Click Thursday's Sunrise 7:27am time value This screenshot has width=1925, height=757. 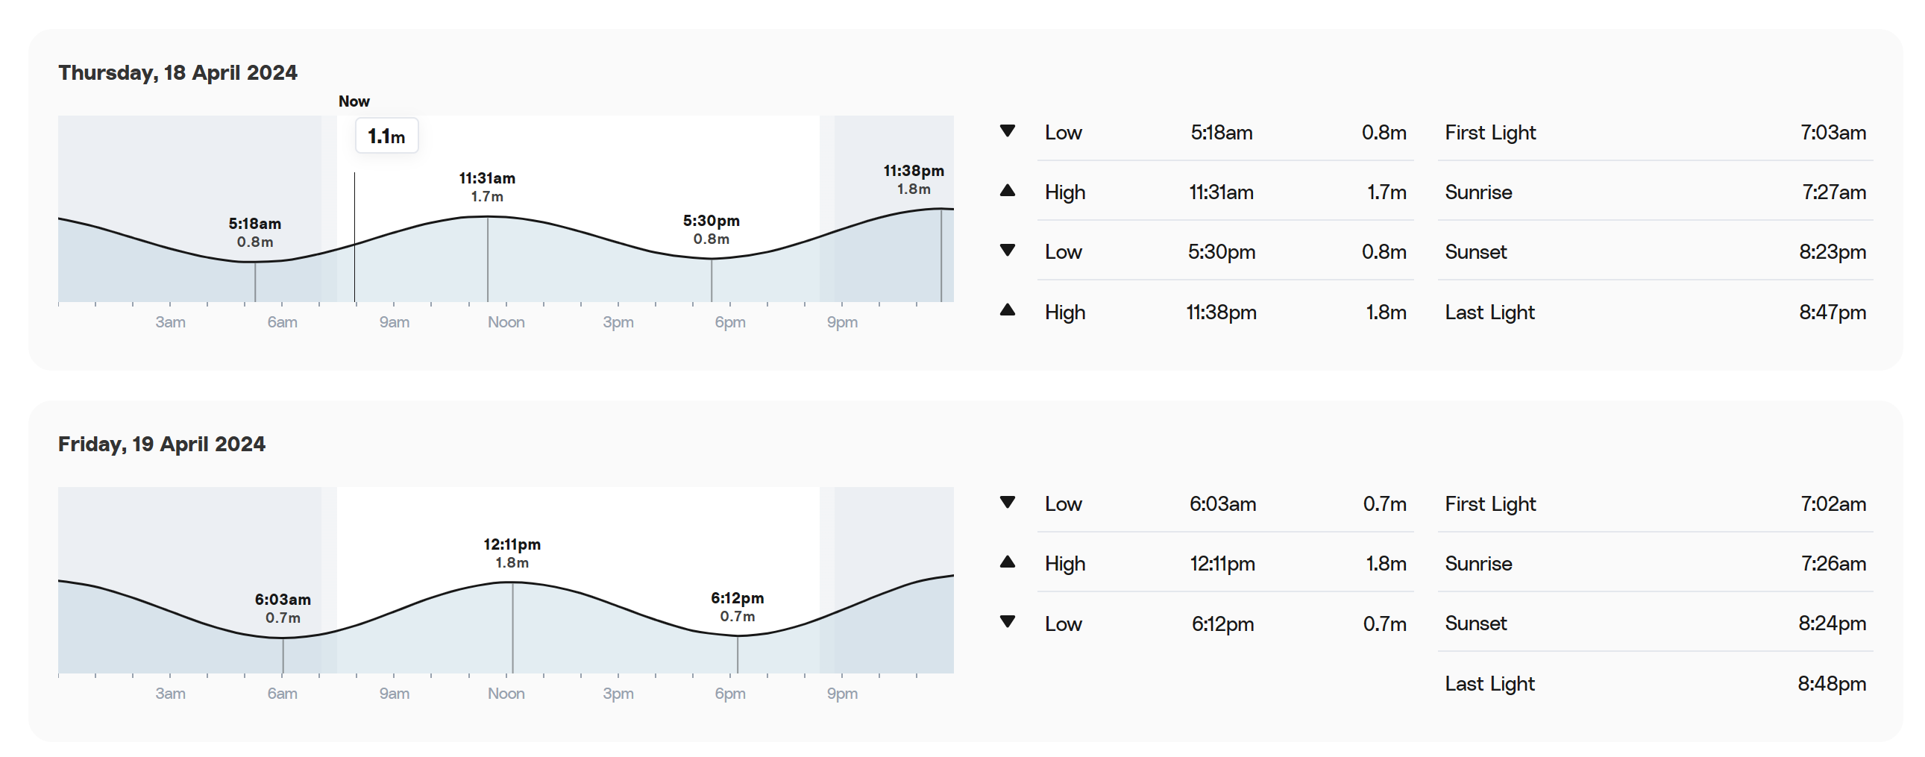click(1834, 192)
